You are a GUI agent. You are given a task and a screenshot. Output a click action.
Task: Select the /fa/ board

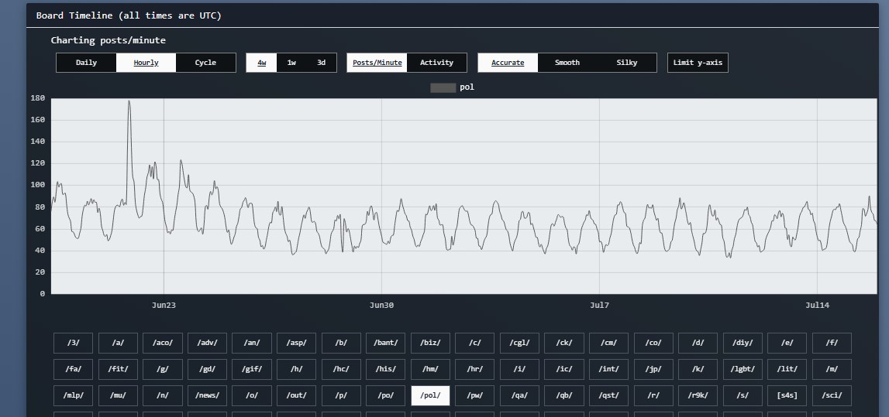click(x=73, y=370)
